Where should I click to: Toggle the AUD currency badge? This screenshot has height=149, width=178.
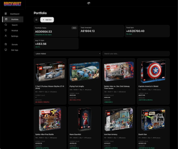(x=74, y=28)
